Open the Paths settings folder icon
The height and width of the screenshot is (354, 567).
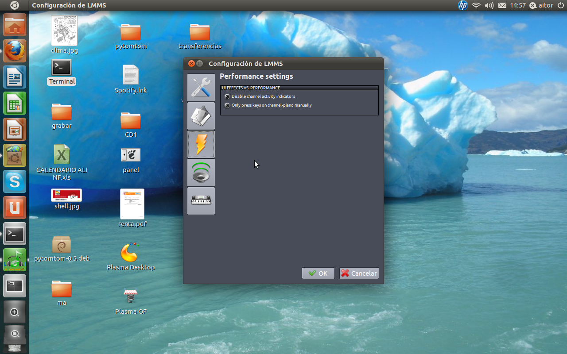coord(201,115)
